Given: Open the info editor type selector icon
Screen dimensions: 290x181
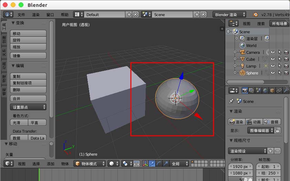Looking at the screenshot, I should tap(8, 14).
